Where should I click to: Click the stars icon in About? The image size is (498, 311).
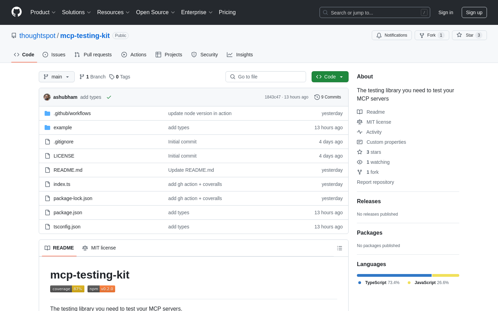(x=360, y=152)
